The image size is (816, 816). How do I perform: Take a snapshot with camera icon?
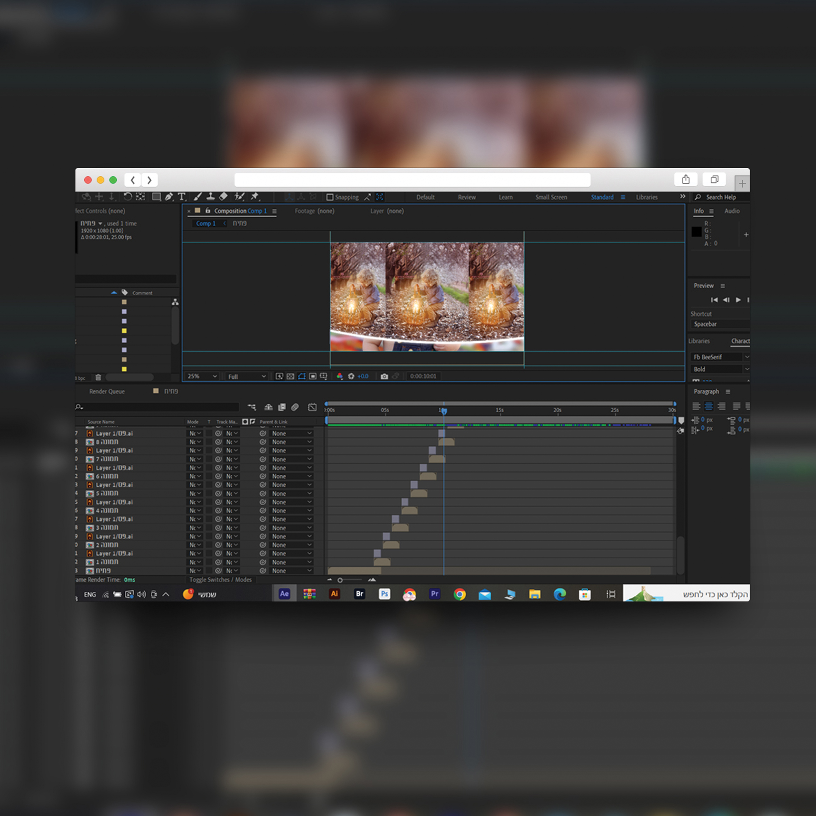[x=385, y=376]
